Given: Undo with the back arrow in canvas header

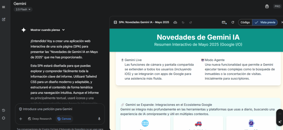Looking at the screenshot, I should click(x=183, y=22).
